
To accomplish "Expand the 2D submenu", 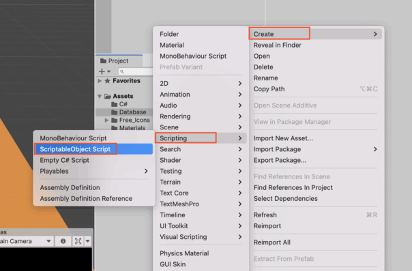I will point(201,84).
